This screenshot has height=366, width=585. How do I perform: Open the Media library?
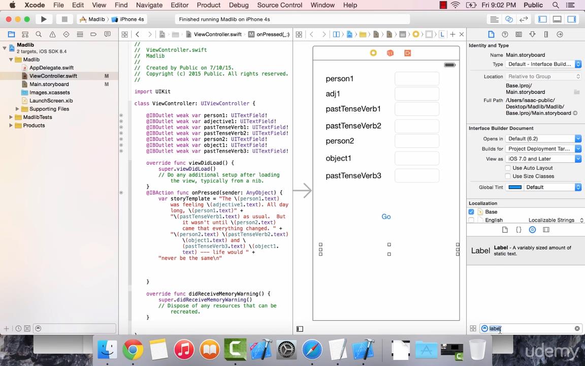(x=546, y=229)
